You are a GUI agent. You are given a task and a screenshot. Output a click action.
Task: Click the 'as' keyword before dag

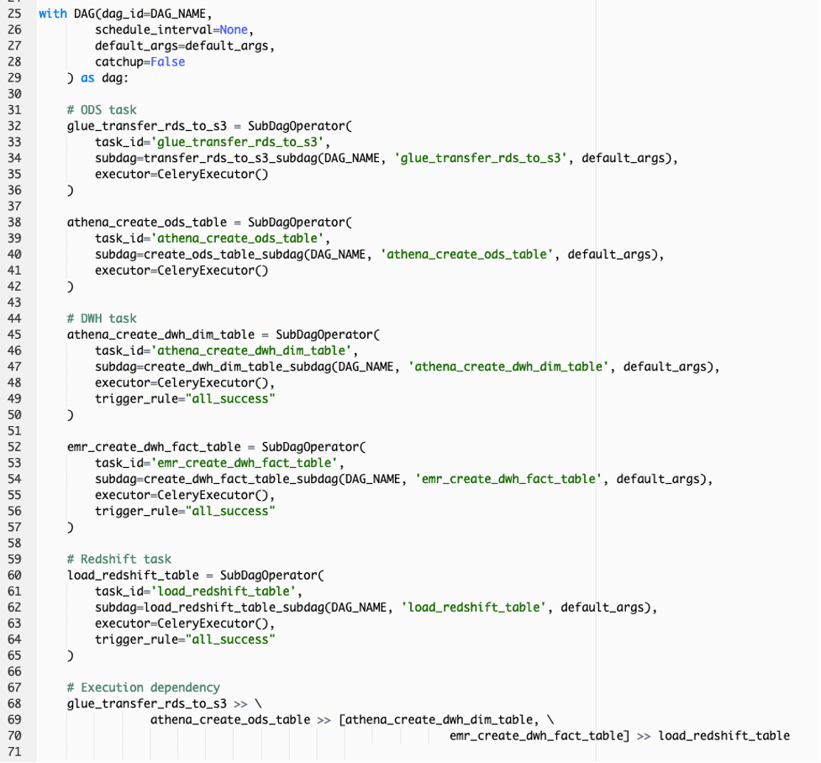coord(87,78)
